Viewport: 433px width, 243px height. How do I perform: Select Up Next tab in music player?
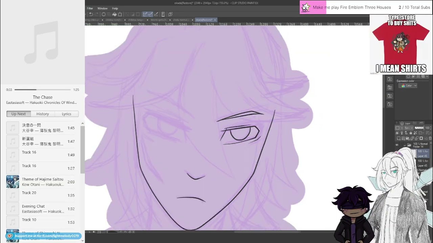pos(19,114)
